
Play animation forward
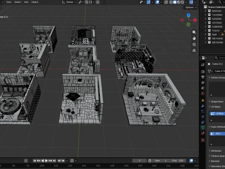[46, 161]
